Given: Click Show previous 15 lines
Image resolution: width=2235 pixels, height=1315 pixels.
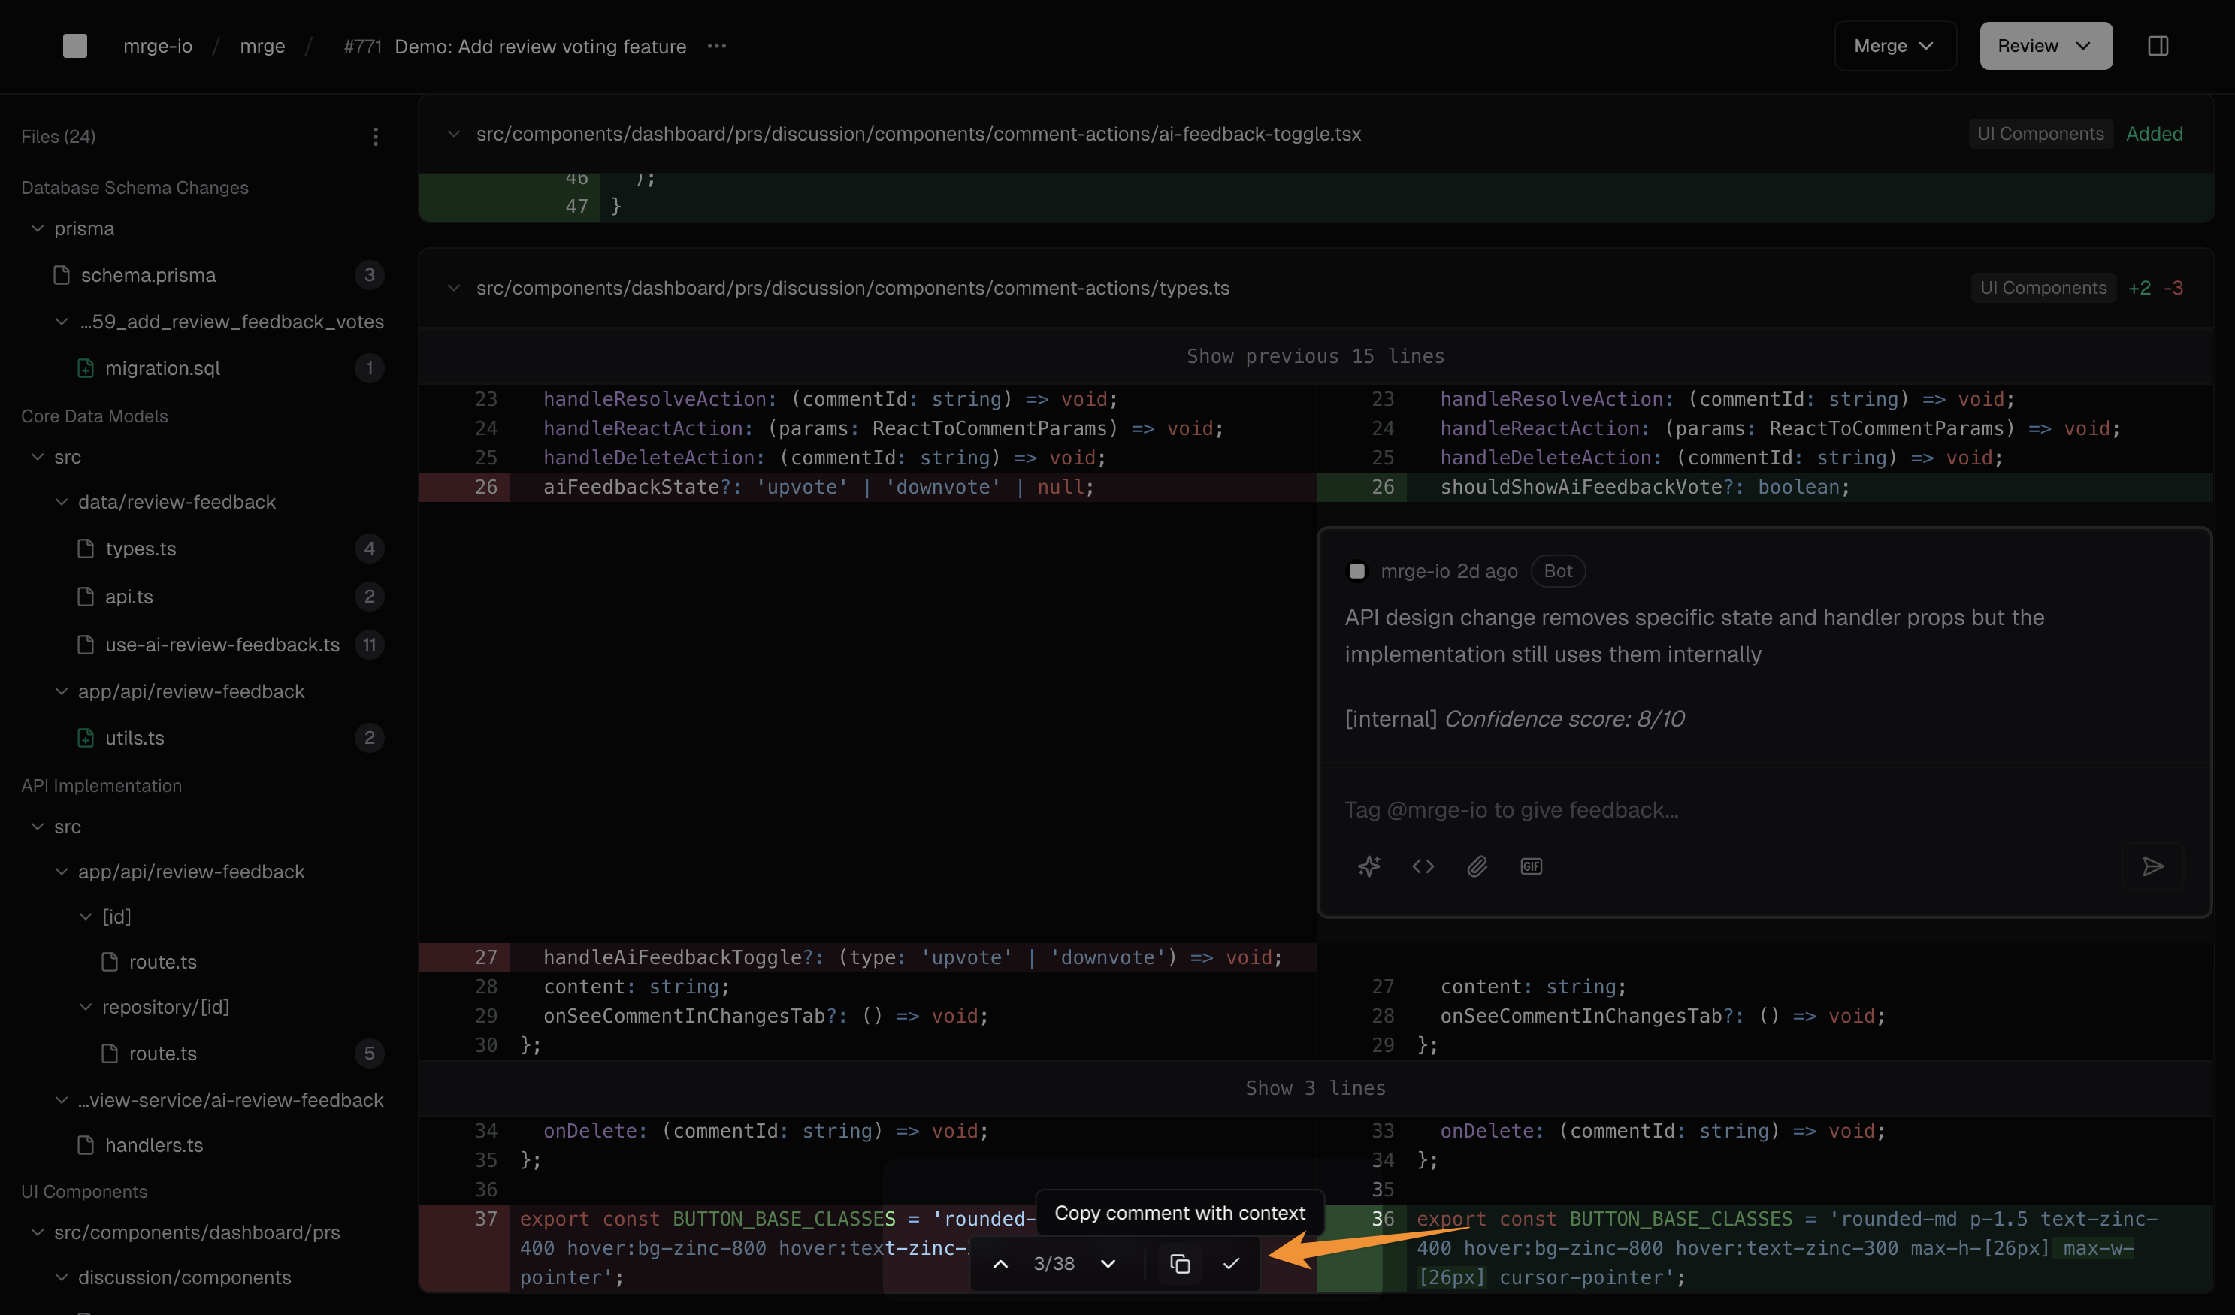Looking at the screenshot, I should (1315, 356).
